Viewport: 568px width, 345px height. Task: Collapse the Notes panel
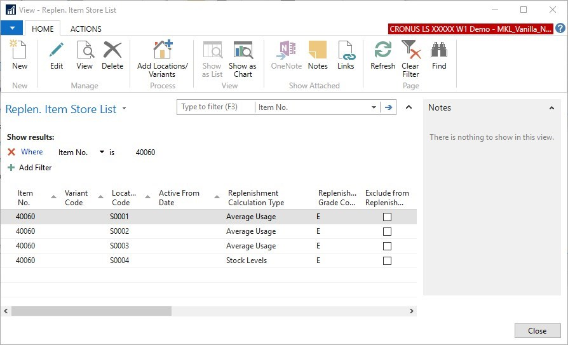coord(551,108)
